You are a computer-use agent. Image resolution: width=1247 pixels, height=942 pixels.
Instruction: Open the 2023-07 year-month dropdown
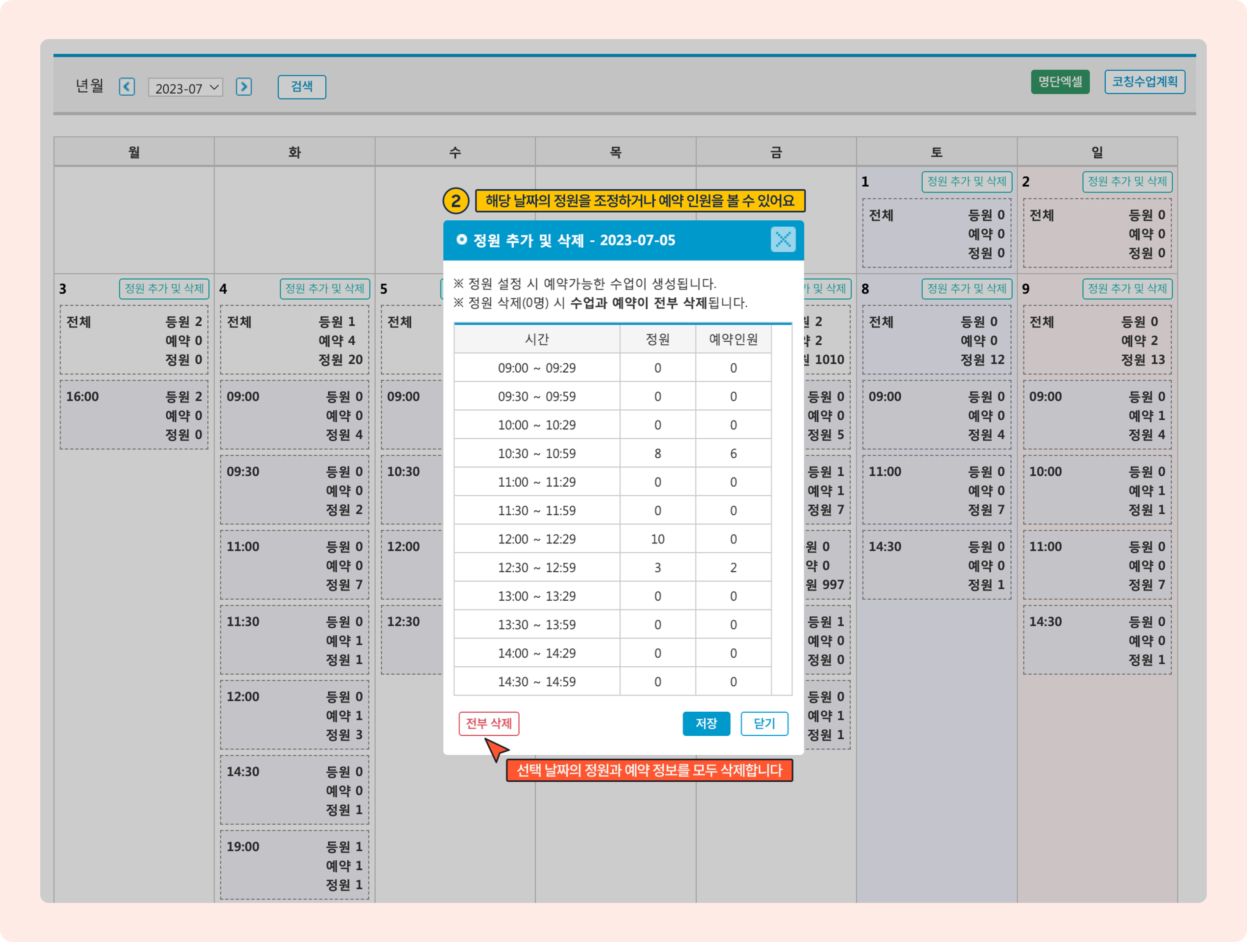point(185,88)
